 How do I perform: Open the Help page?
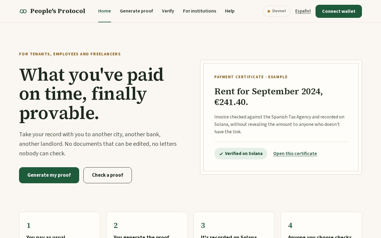coord(230,11)
